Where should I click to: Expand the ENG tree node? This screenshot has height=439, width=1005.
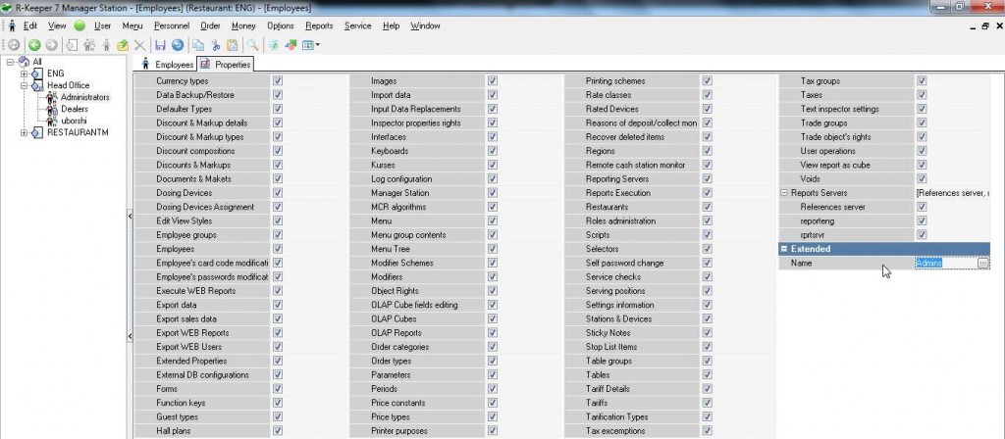point(24,73)
